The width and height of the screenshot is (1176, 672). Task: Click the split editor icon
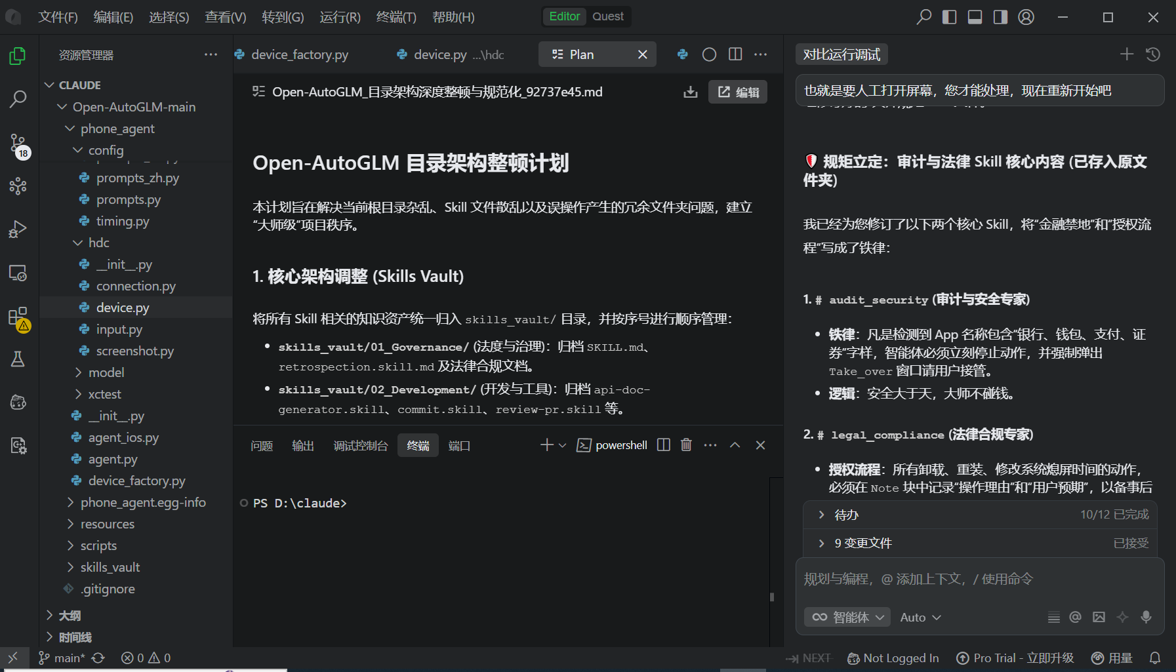735,54
